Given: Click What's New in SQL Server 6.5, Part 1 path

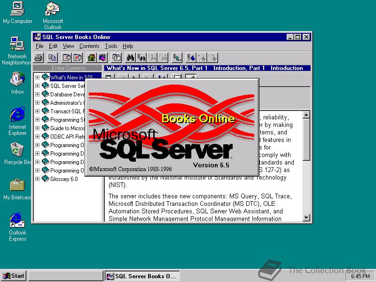Looking at the screenshot, I should (157, 68).
